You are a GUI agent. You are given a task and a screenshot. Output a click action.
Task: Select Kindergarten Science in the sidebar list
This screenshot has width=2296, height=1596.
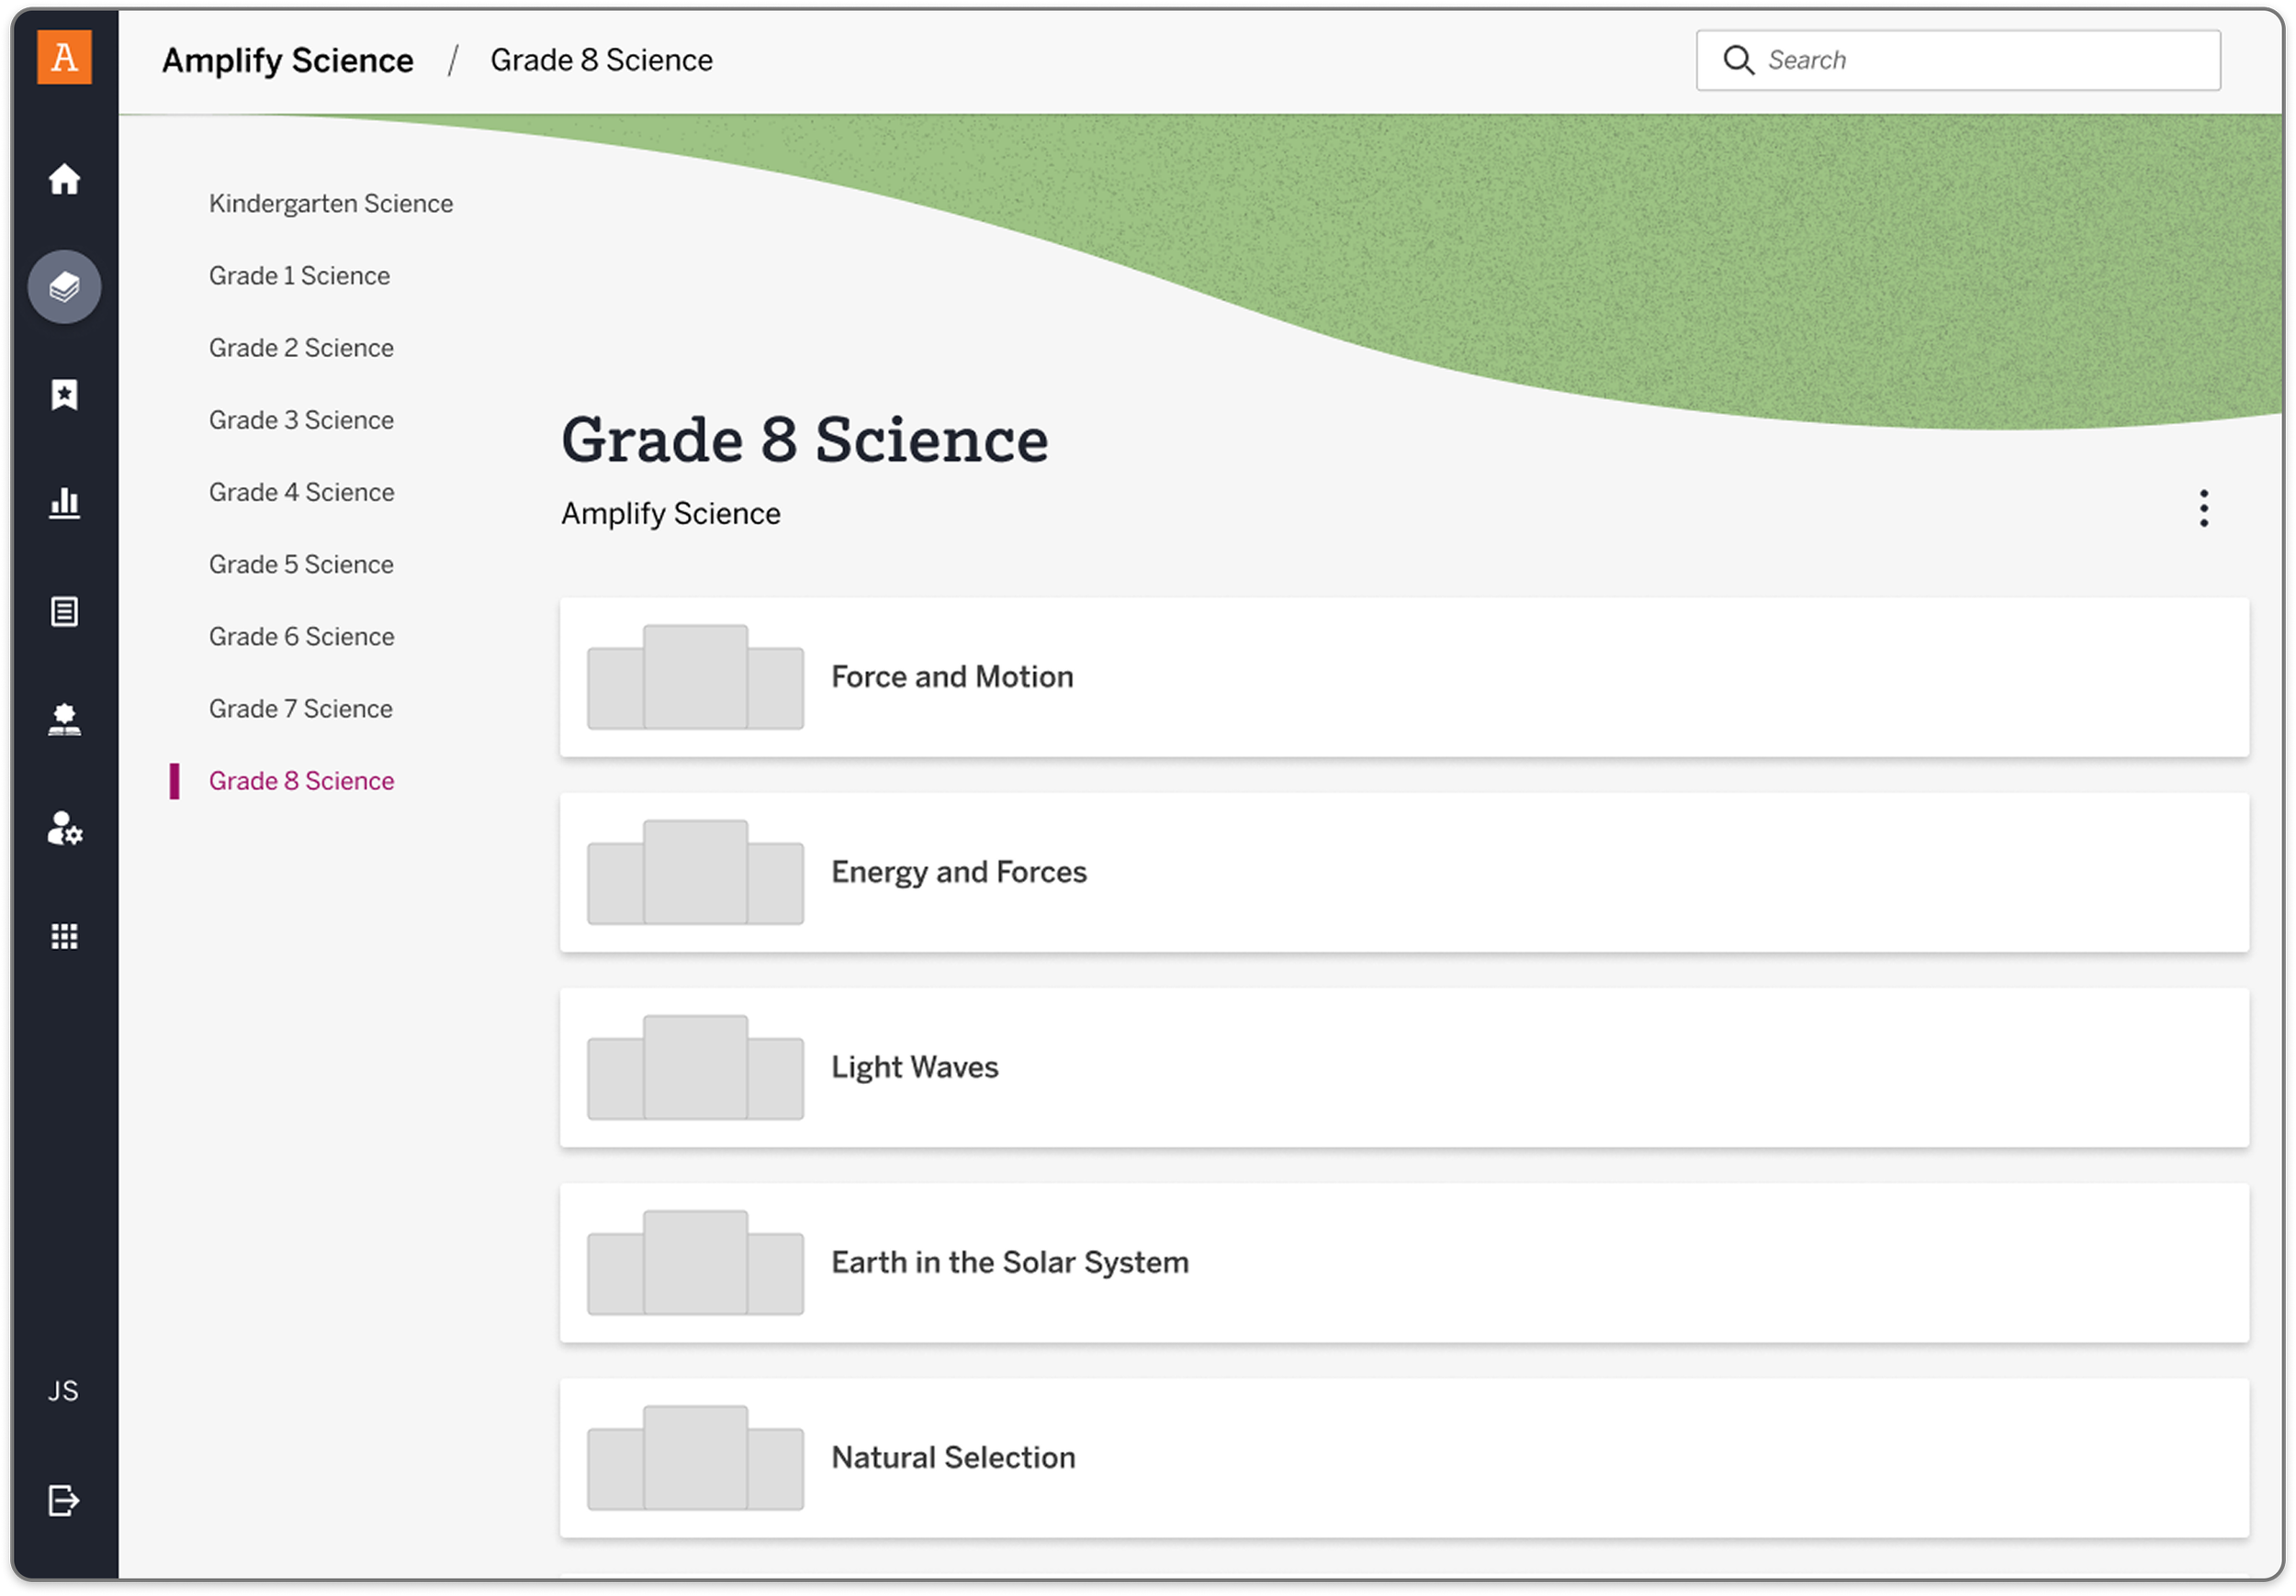(x=331, y=204)
